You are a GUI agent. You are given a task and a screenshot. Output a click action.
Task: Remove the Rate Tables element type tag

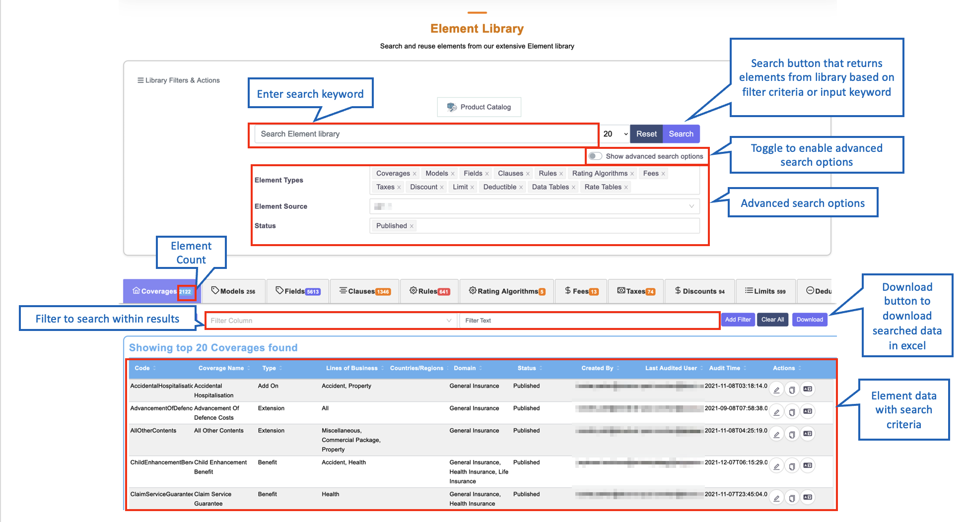[x=626, y=188]
